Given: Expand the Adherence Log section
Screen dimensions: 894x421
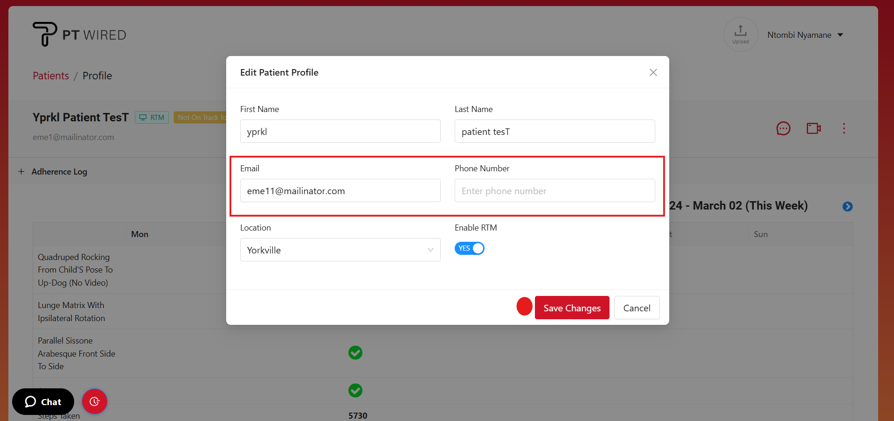Looking at the screenshot, I should tap(53, 172).
